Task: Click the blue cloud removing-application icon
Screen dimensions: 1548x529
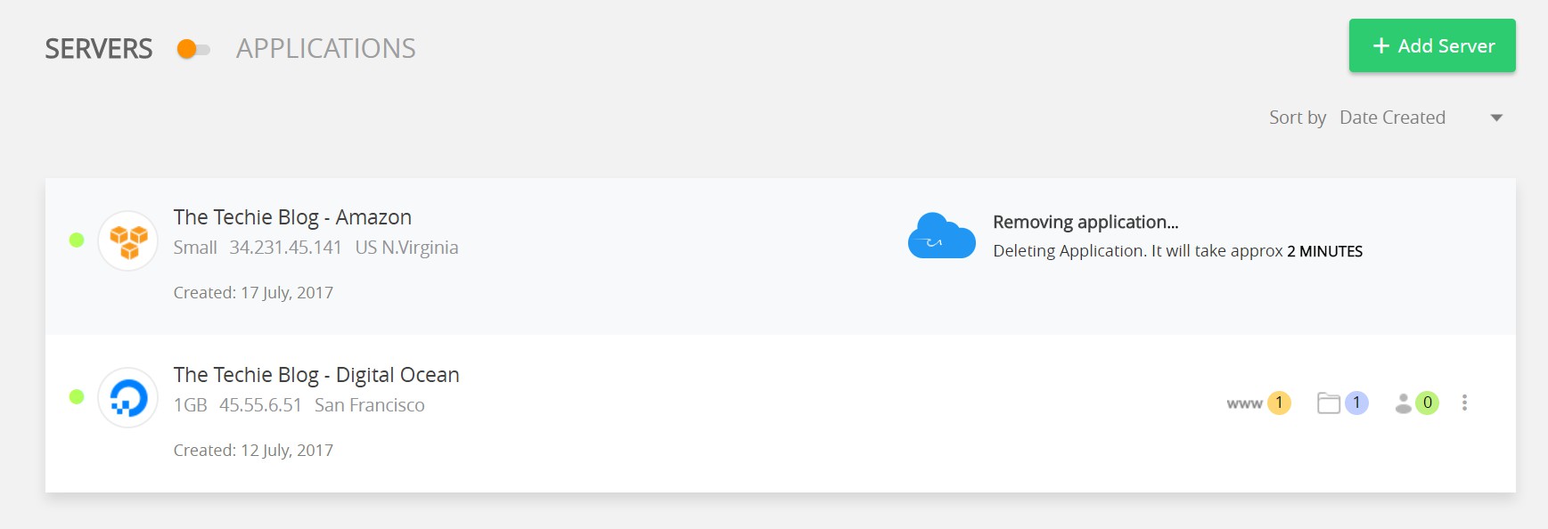Action: [941, 236]
